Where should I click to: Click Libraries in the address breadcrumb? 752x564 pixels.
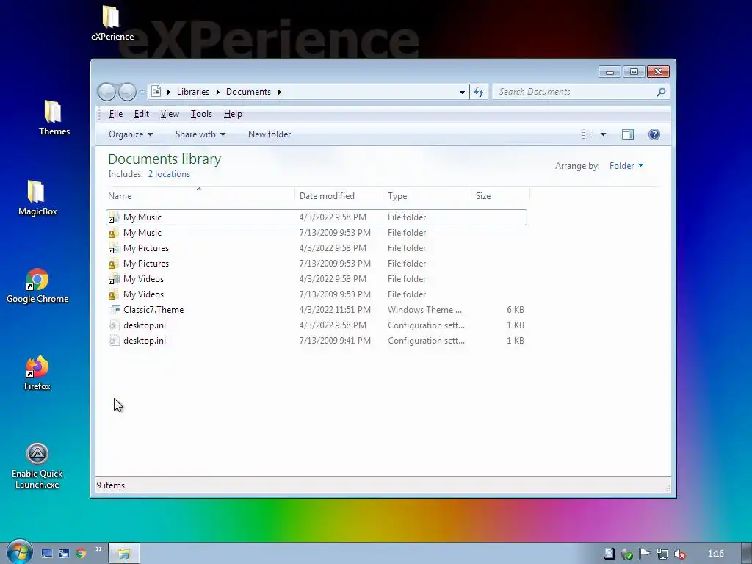click(x=193, y=92)
